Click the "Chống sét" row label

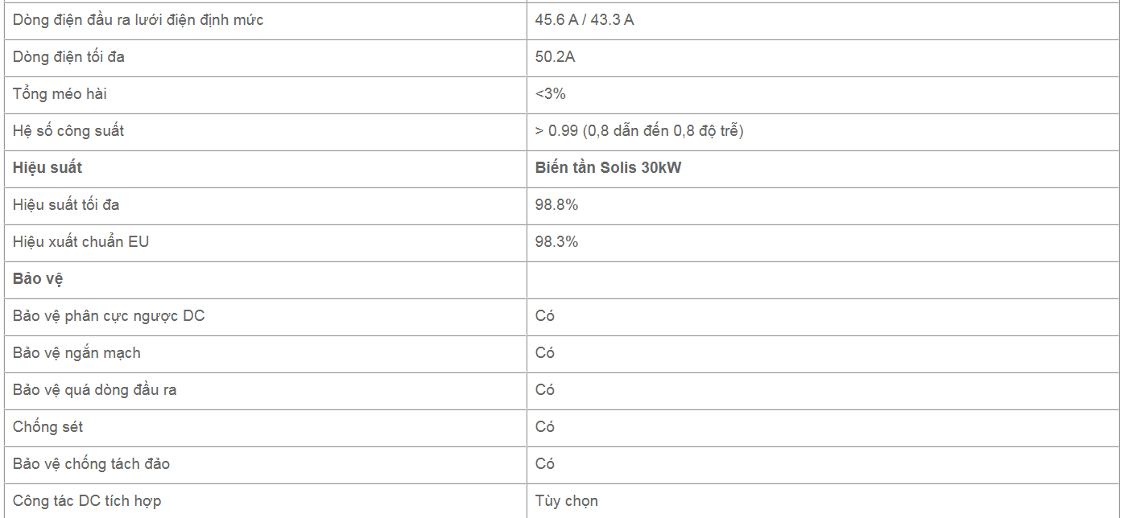[48, 427]
